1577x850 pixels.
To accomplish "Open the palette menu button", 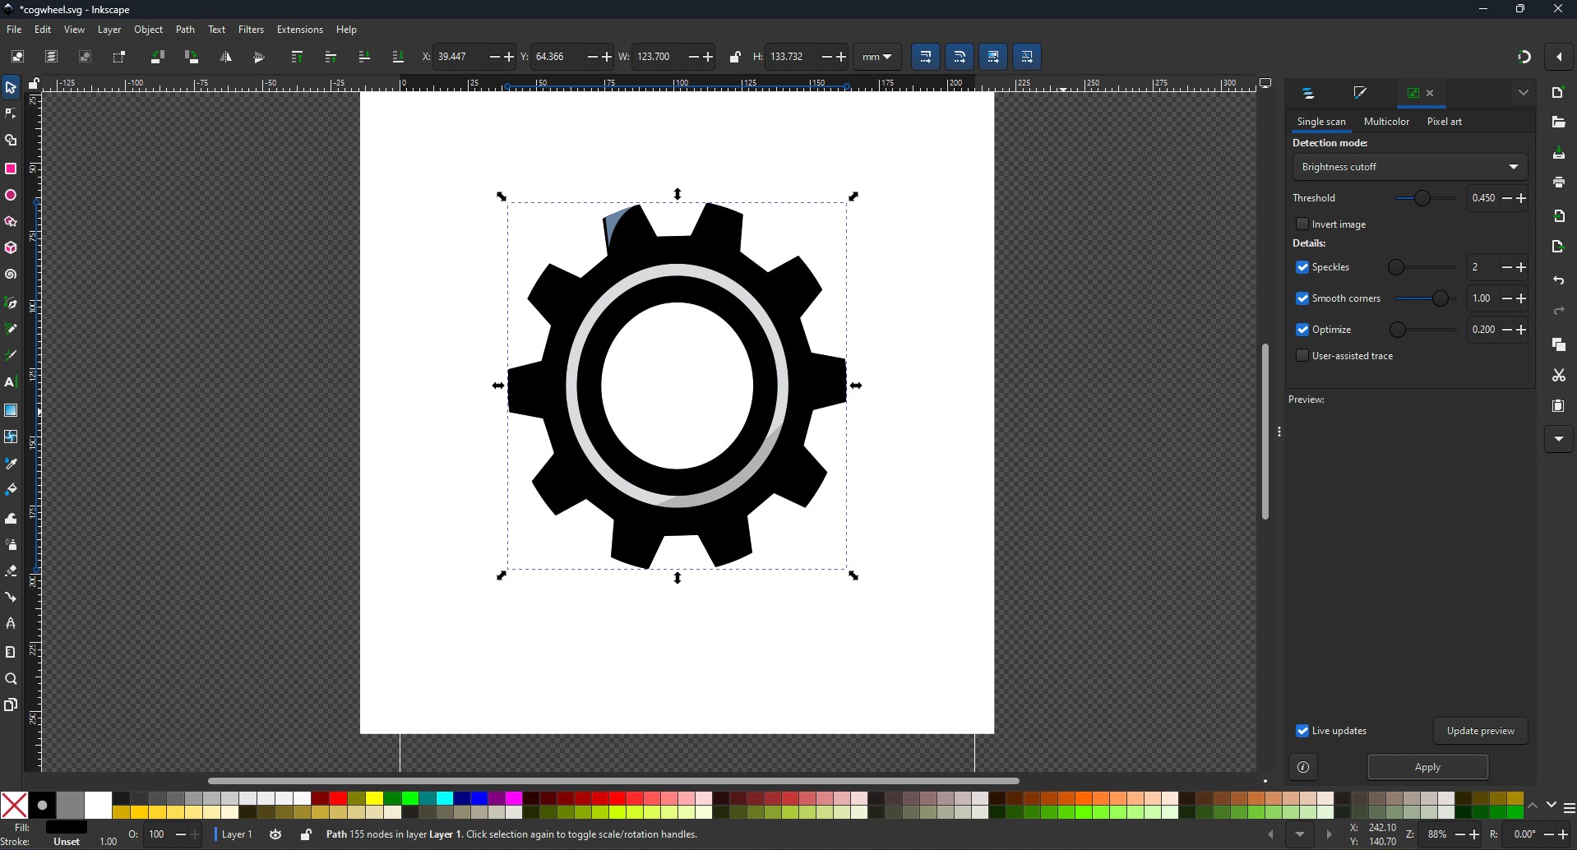I will [1569, 808].
